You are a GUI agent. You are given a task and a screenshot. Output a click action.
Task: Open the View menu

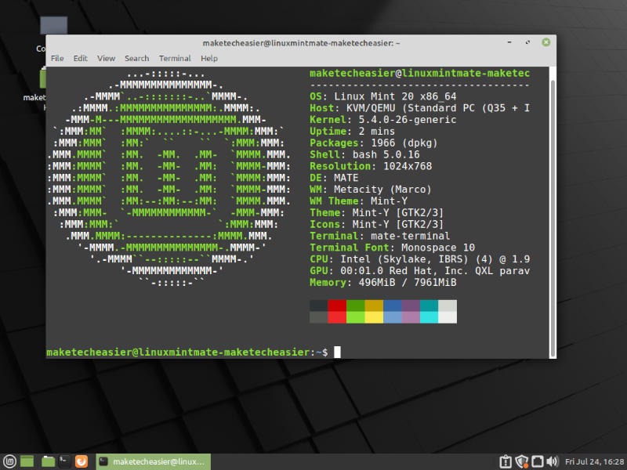(106, 58)
